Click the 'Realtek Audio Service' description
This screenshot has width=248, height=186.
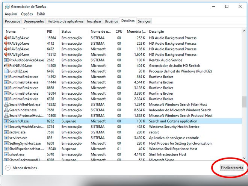[165, 60]
